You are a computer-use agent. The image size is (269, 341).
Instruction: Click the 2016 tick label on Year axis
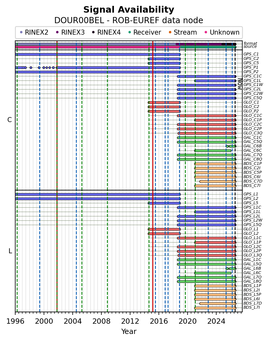coord(159,321)
